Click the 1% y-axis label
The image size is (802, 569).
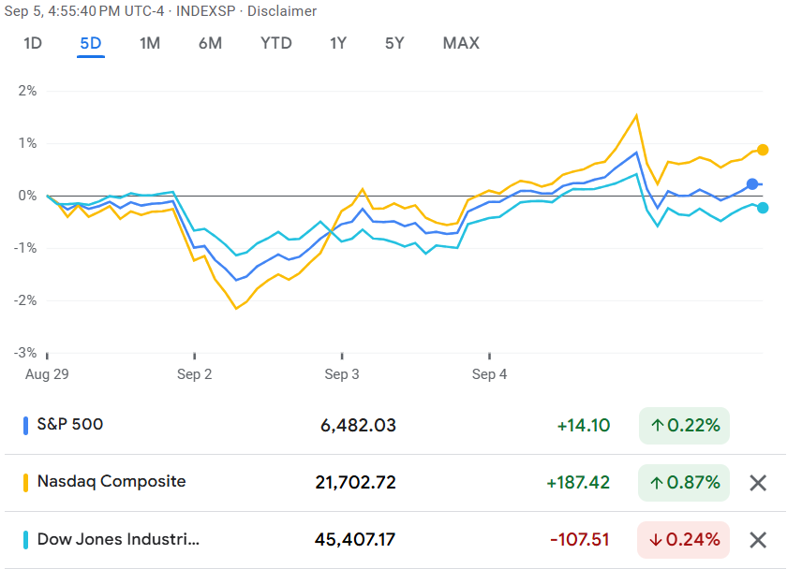(x=27, y=143)
